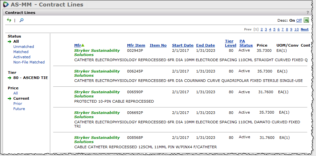Show Future prices filter
The image size is (316, 156).
click(19, 109)
